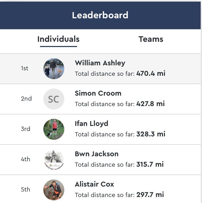202x203 pixels.
Task: Select the Alistair Cox name
Action: [94, 184]
